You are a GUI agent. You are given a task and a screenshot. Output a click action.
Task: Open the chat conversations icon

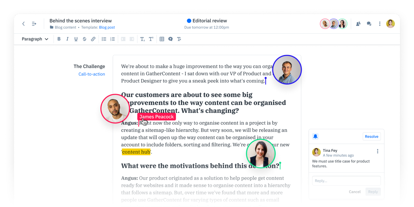[x=369, y=24]
